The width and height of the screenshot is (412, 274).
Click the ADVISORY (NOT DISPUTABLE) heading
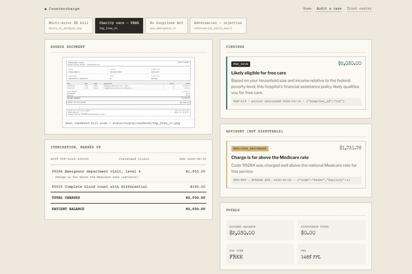pos(255,131)
